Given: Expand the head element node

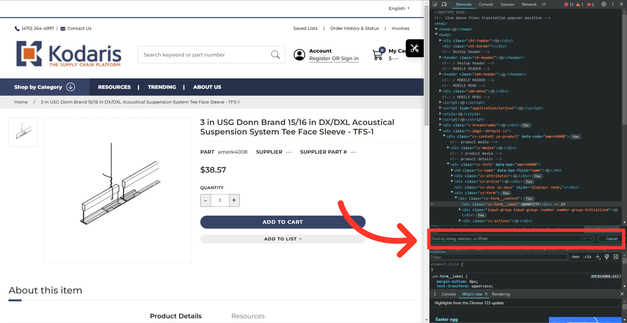Looking at the screenshot, I should point(436,29).
